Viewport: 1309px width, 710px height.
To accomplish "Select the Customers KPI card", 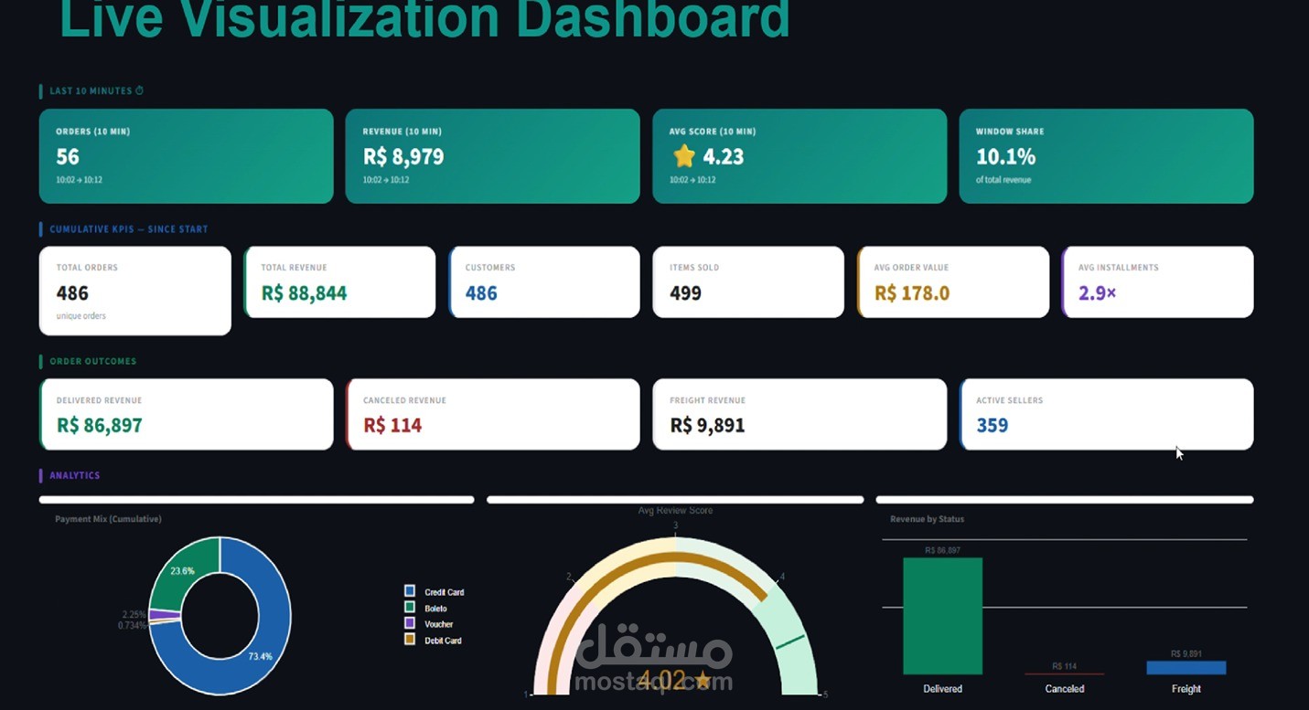I will tap(544, 282).
